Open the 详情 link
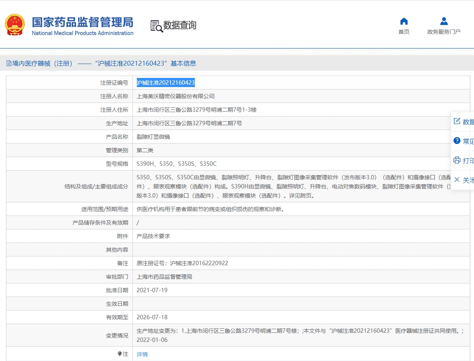Image resolution: width=474 pixels, height=361 pixels. coord(142,354)
